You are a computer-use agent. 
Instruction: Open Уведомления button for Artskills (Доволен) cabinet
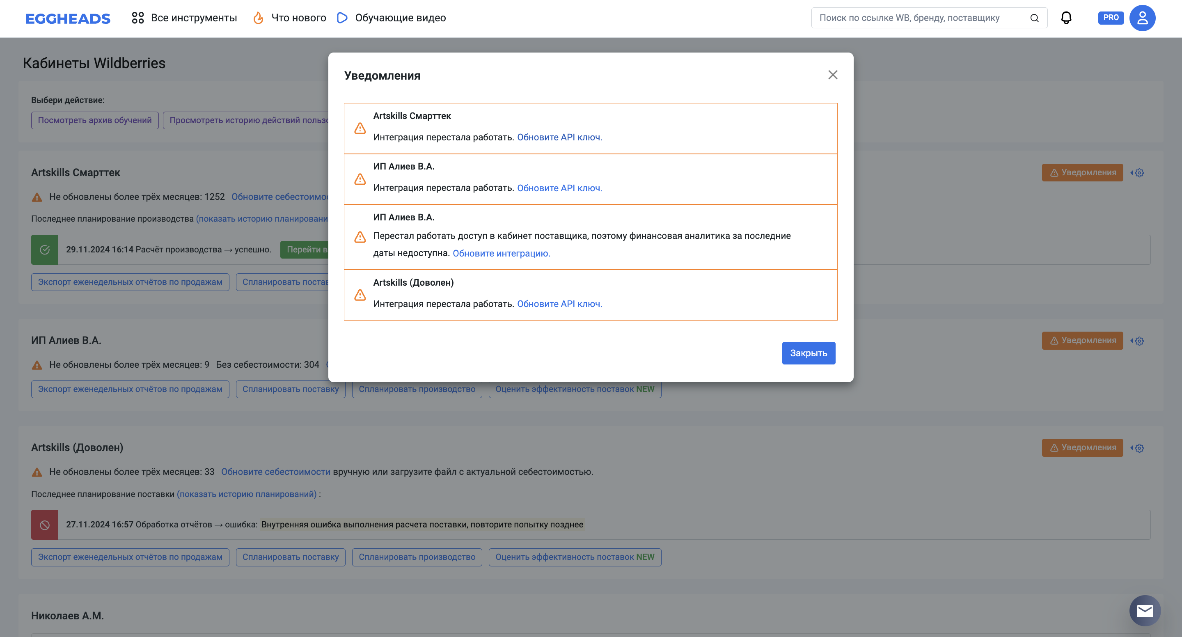(1082, 447)
